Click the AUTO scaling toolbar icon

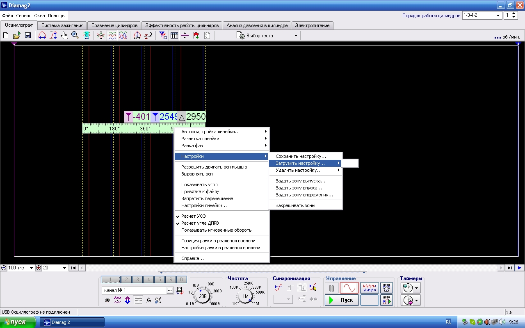[x=137, y=36]
